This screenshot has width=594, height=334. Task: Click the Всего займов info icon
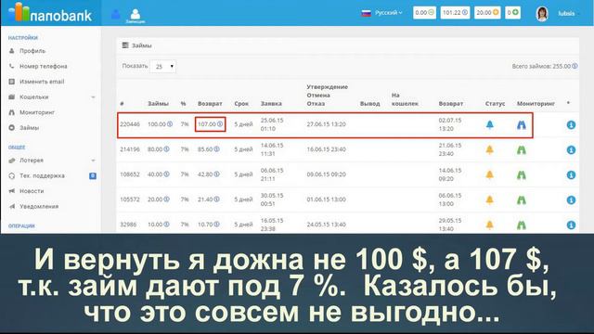tap(575, 66)
